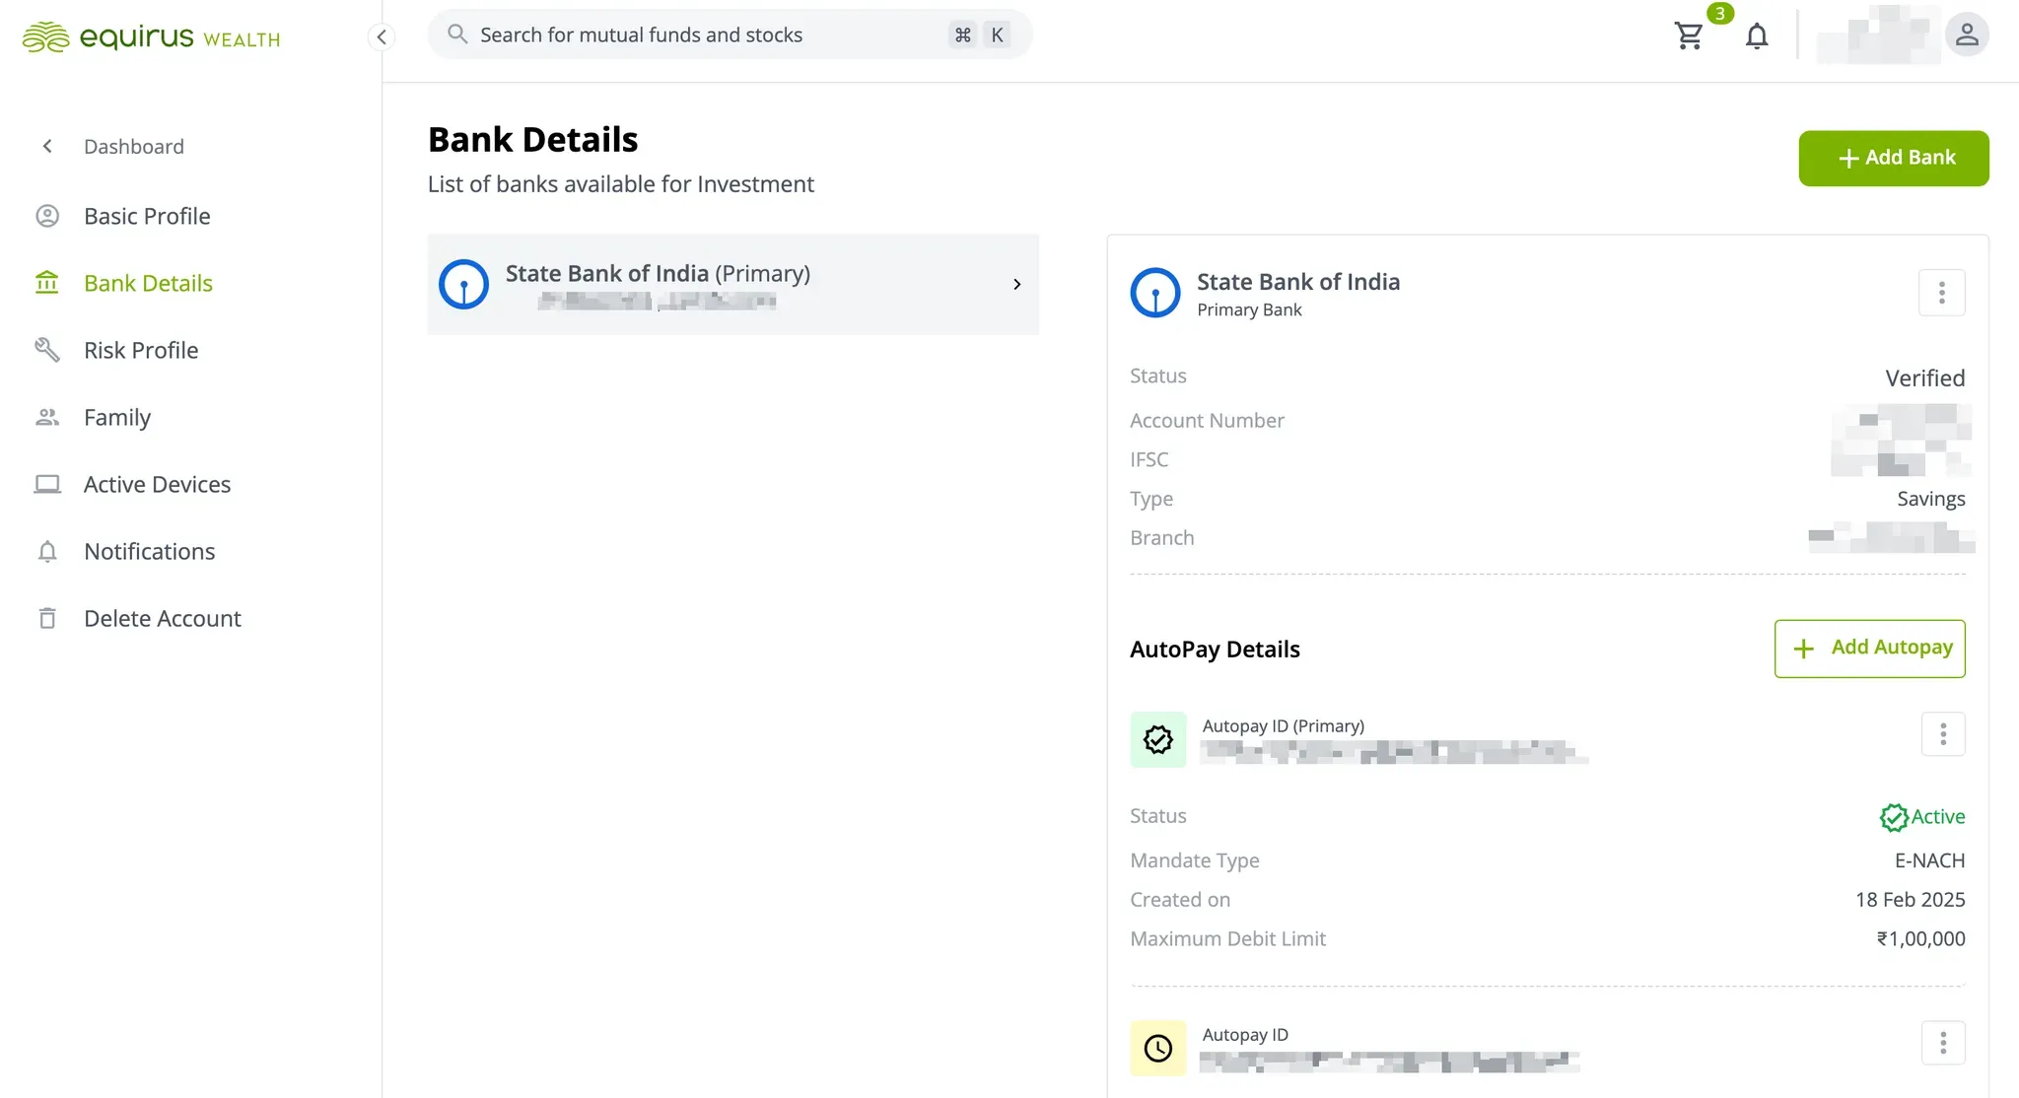This screenshot has width=2019, height=1098.
Task: Click the Autopay ID (Primary) label
Action: pos(1284,726)
